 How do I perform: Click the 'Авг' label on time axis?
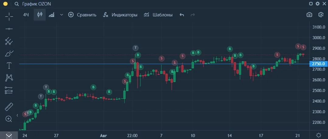coord(104,135)
